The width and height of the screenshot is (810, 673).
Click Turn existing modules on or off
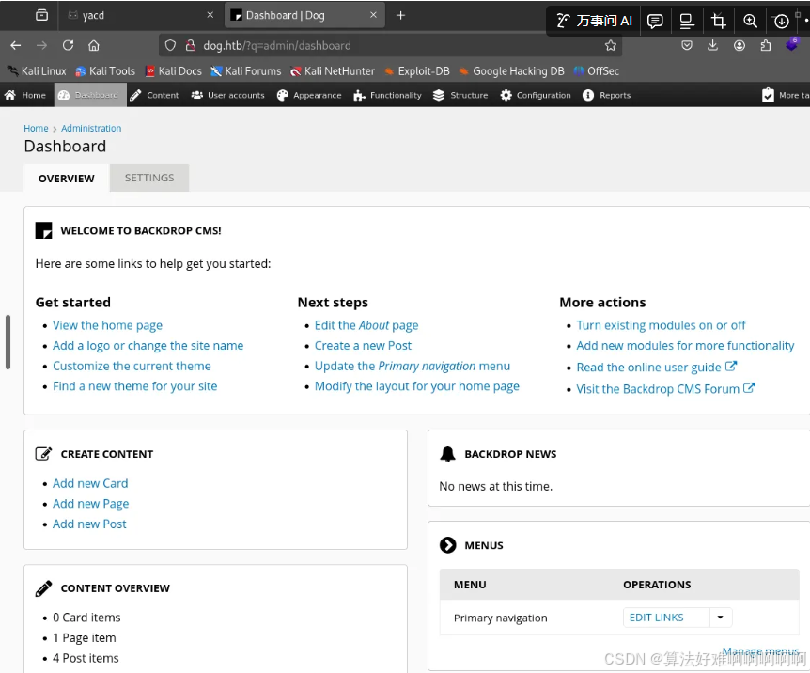[x=661, y=325]
